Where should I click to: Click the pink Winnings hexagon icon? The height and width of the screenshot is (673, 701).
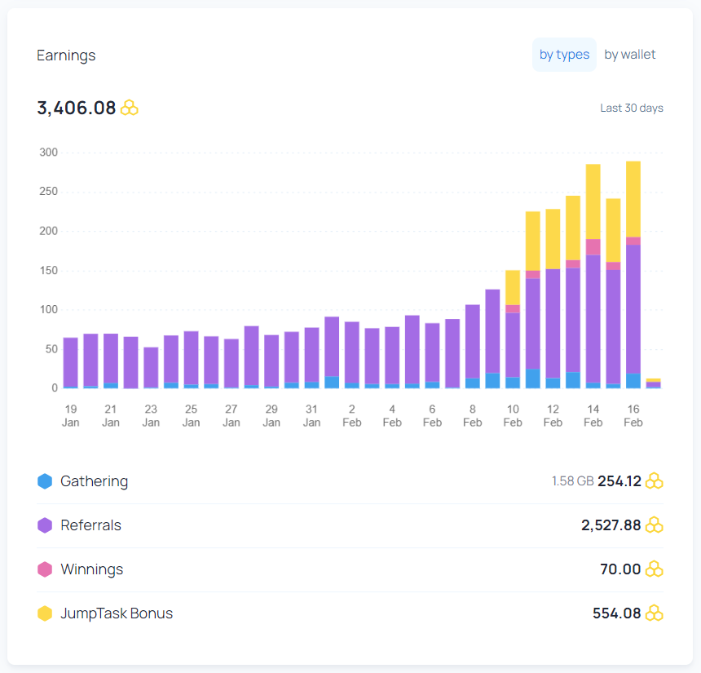[45, 569]
